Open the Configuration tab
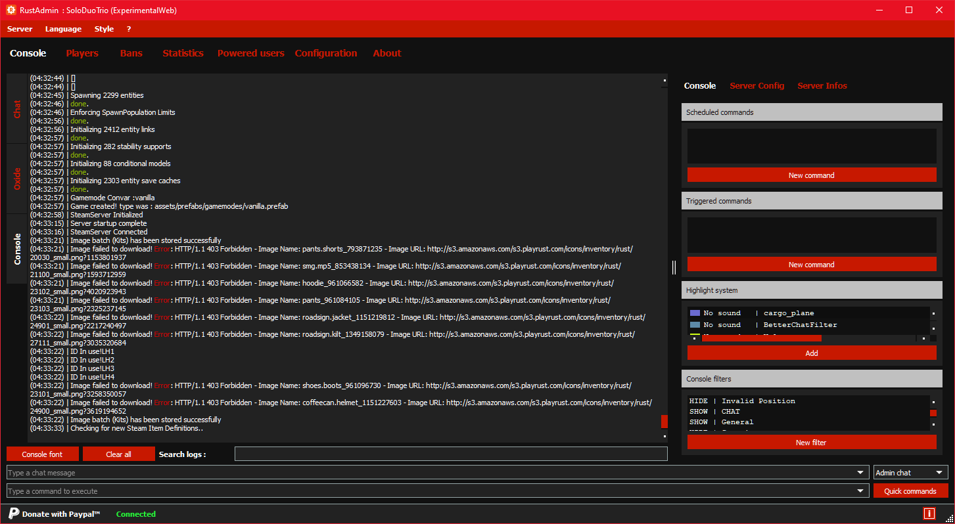Viewport: 955px width, 524px height. [x=326, y=53]
